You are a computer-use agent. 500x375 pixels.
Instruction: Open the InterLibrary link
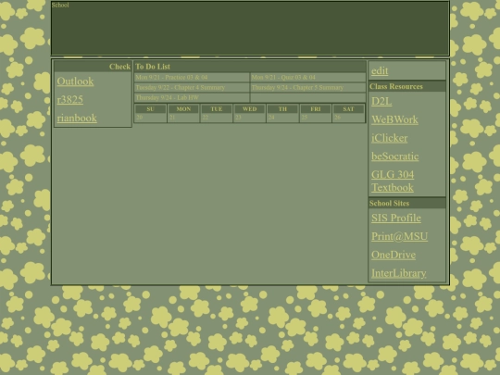[x=398, y=273]
